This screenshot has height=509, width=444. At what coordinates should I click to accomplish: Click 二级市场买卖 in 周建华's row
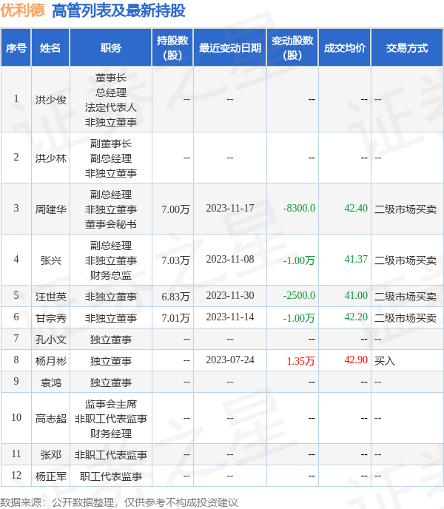[406, 209]
